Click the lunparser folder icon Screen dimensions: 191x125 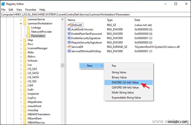coord(25,94)
